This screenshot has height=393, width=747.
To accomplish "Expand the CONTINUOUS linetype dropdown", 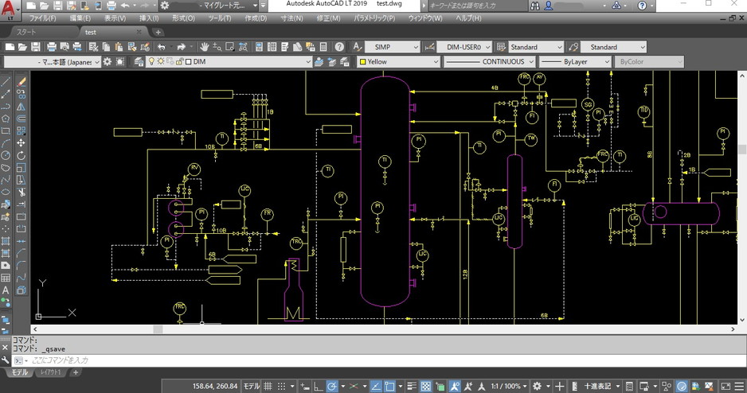I will click(491, 62).
